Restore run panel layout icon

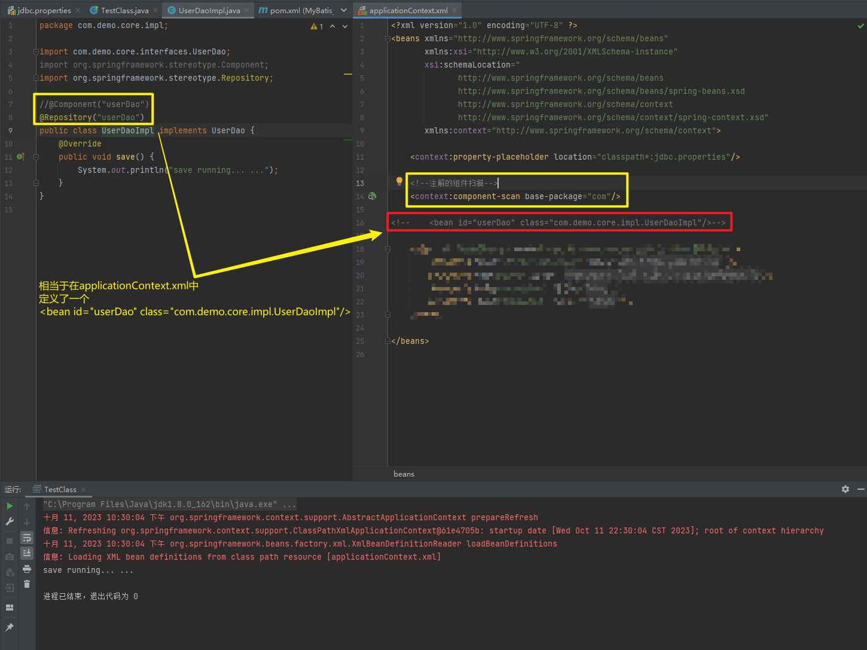[10, 608]
